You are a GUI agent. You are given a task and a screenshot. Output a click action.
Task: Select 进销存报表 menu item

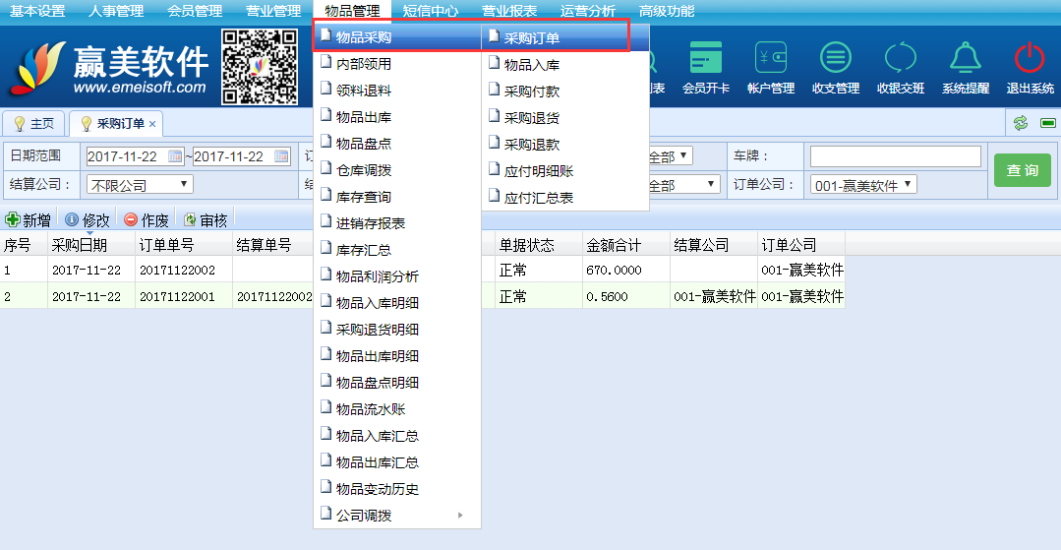point(397,223)
